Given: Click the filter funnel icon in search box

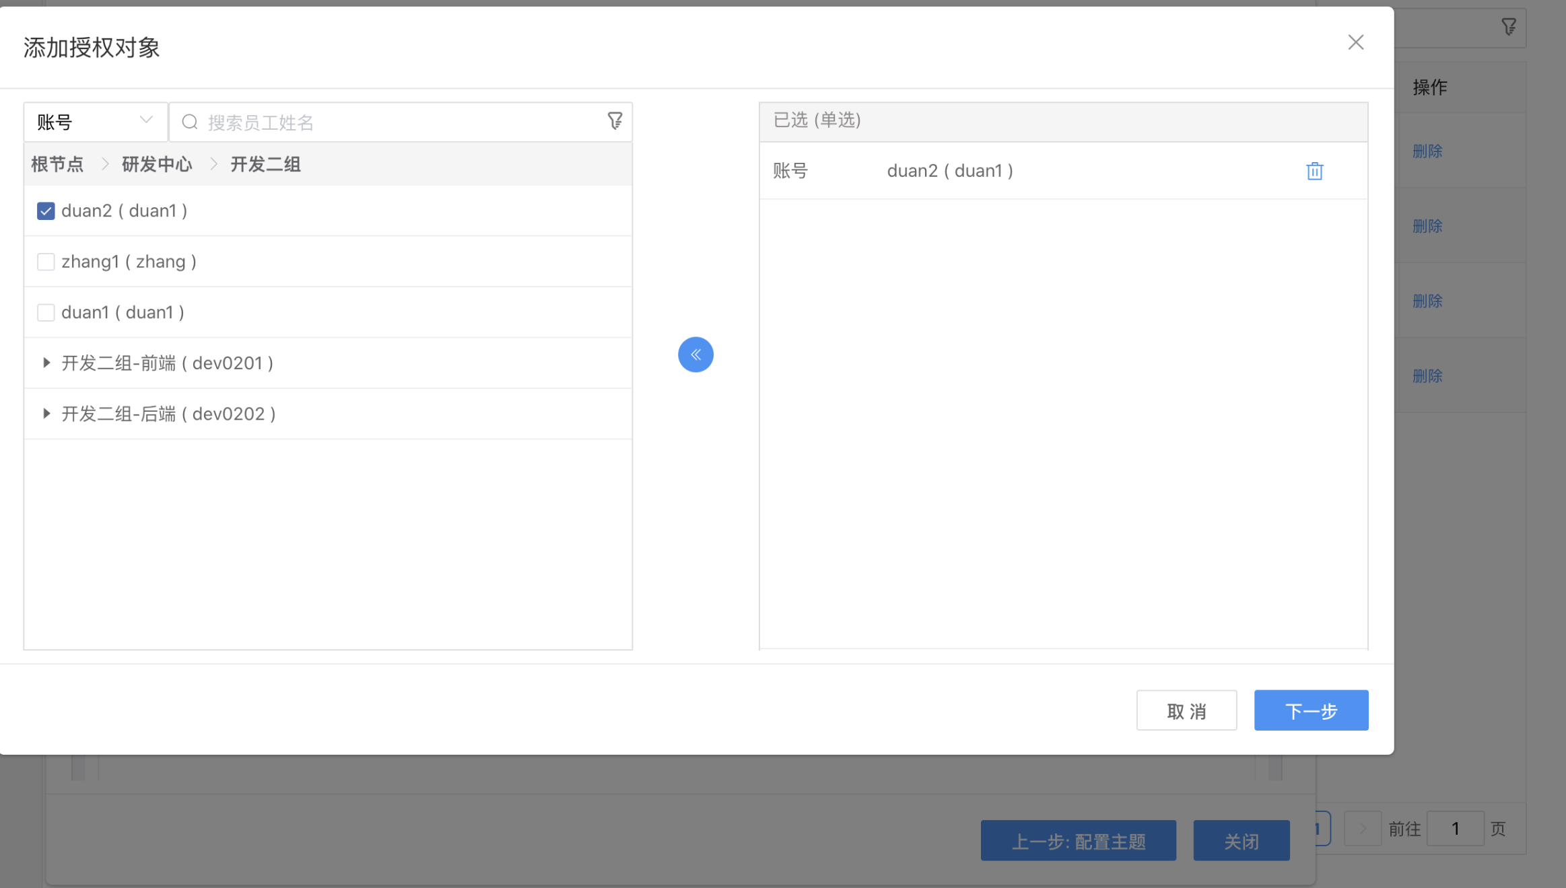Looking at the screenshot, I should 615,121.
